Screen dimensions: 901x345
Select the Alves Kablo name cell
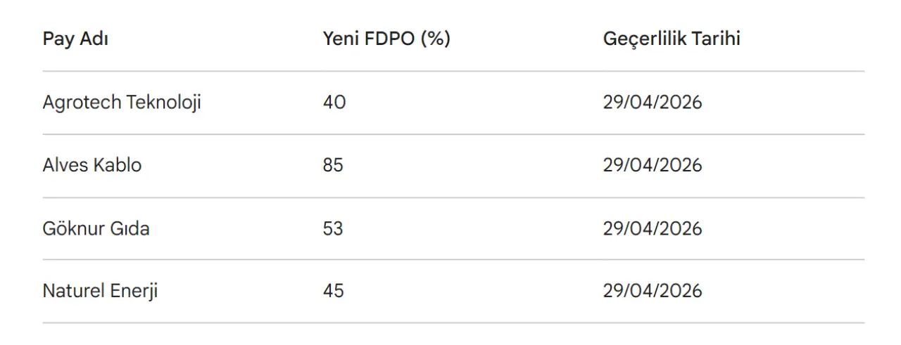click(92, 165)
